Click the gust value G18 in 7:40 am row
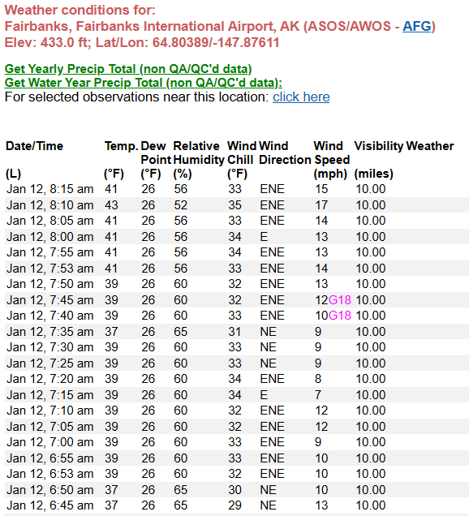The width and height of the screenshot is (469, 516). pyautogui.click(x=340, y=316)
